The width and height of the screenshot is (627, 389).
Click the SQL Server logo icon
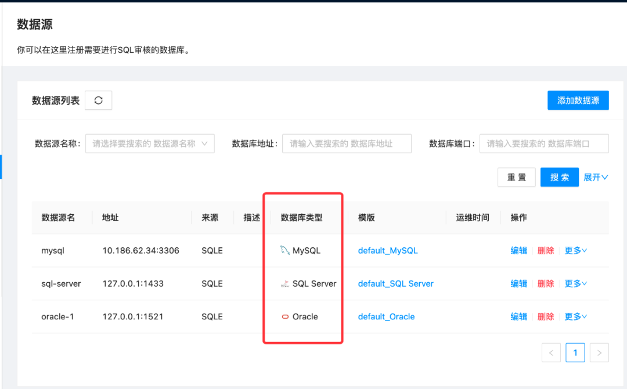click(x=284, y=283)
